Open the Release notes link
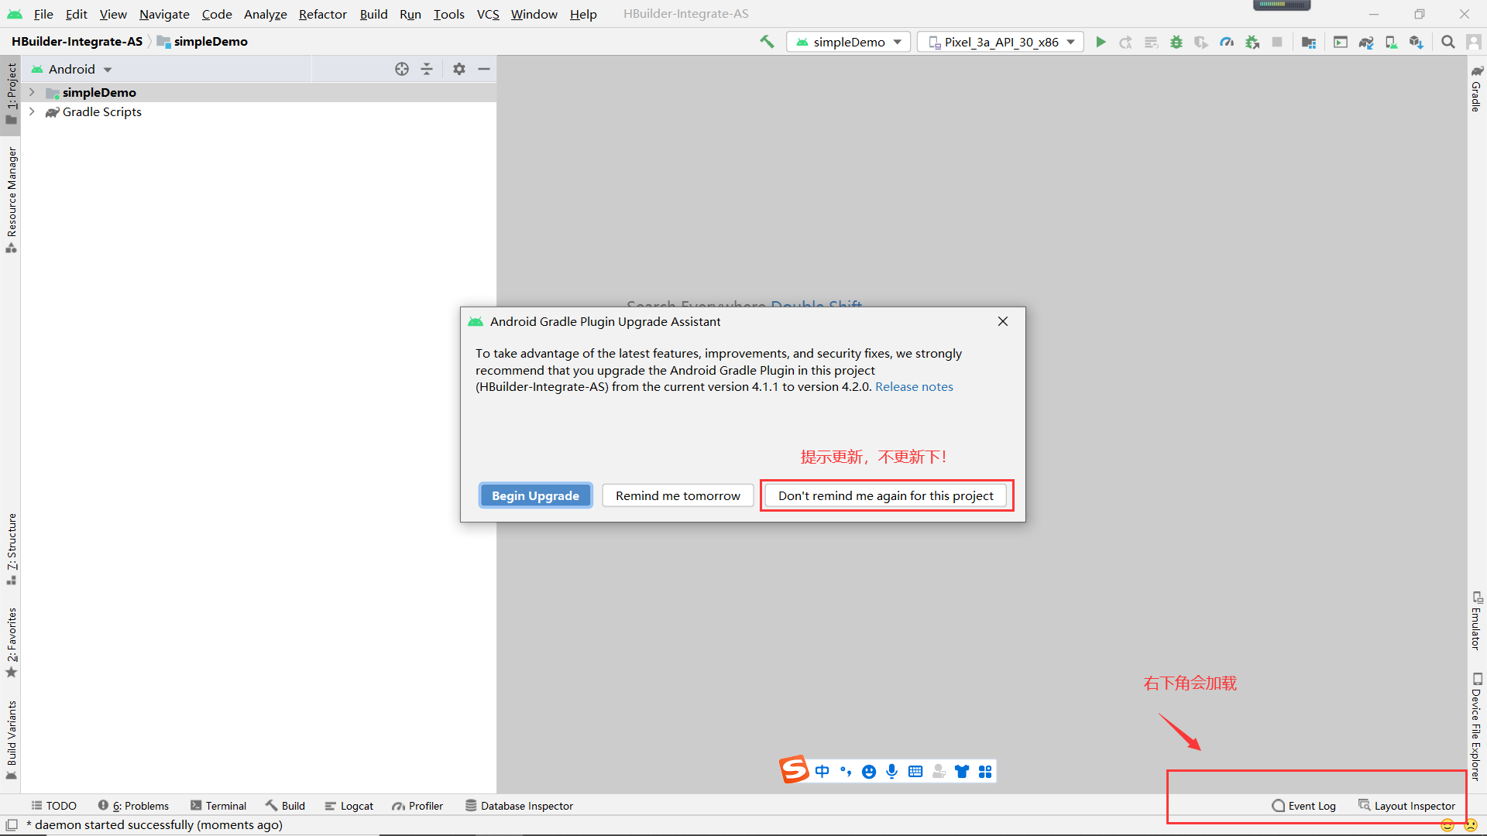Viewport: 1487px width, 836px height. 914,387
